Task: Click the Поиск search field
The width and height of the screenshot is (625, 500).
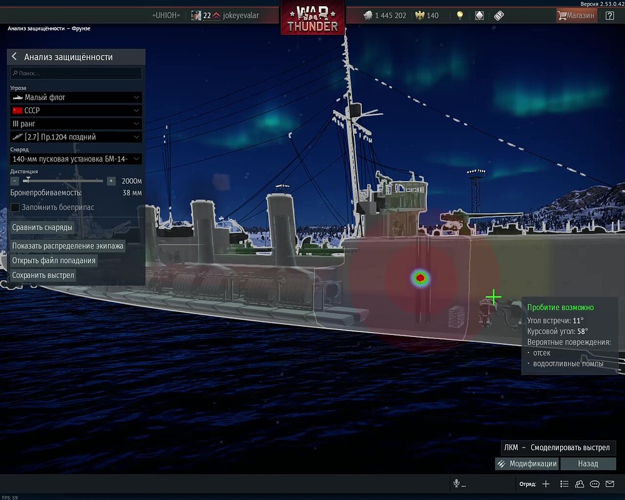Action: point(76,73)
